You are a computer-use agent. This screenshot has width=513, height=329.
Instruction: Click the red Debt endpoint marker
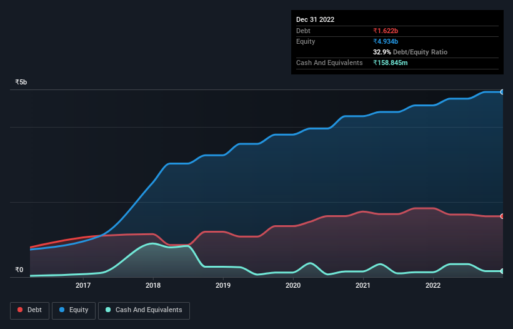point(502,216)
